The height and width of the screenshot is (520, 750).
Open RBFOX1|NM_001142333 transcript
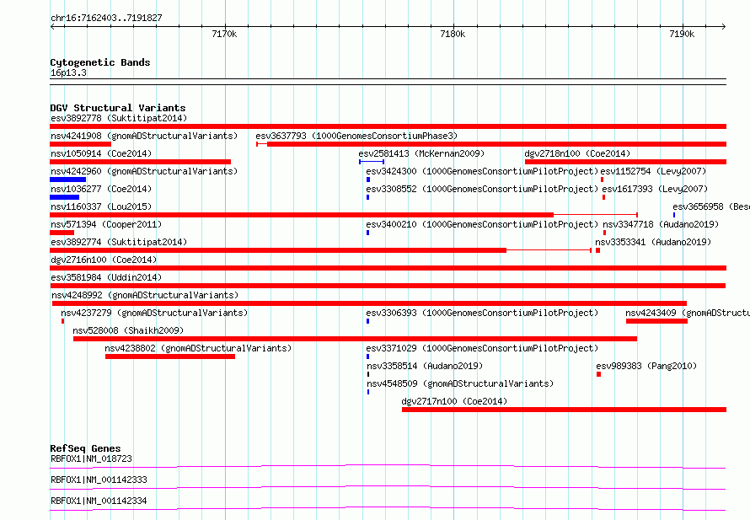tap(99, 480)
